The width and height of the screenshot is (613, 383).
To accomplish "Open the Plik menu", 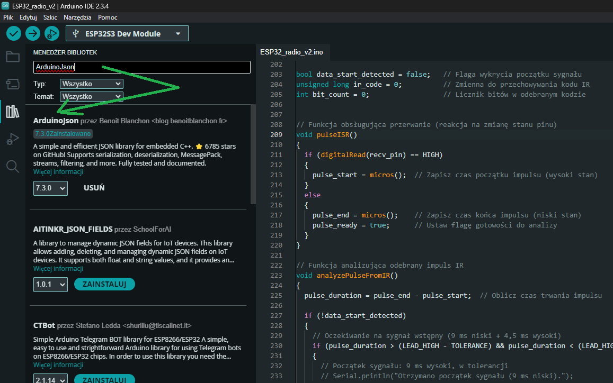I will point(8,17).
